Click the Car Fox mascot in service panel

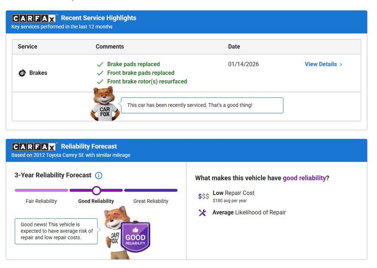(105, 104)
